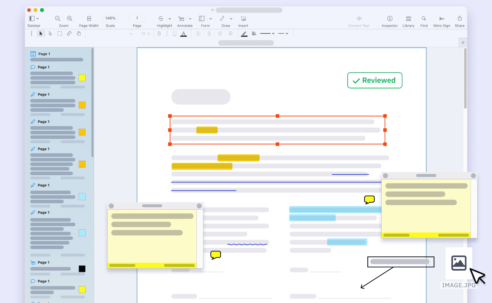Click the 146% Scale field
Image resolution: width=492 pixels, height=303 pixels.
110,18
